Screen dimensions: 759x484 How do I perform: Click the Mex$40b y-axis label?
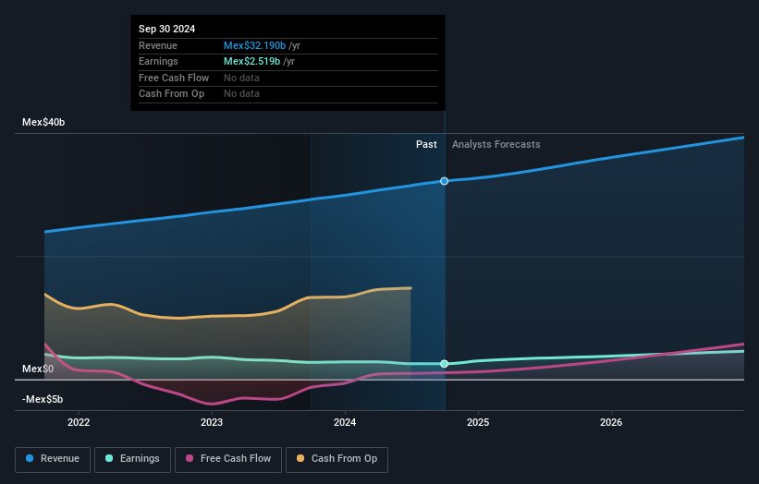point(43,122)
